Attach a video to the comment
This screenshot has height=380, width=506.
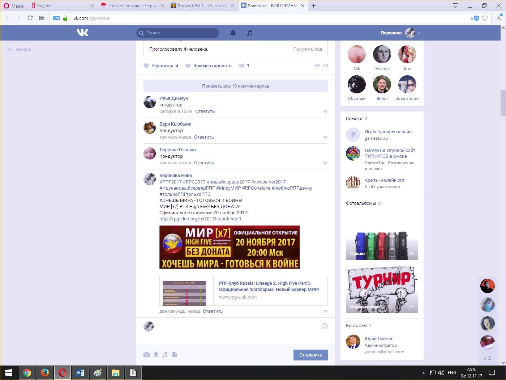[156, 355]
